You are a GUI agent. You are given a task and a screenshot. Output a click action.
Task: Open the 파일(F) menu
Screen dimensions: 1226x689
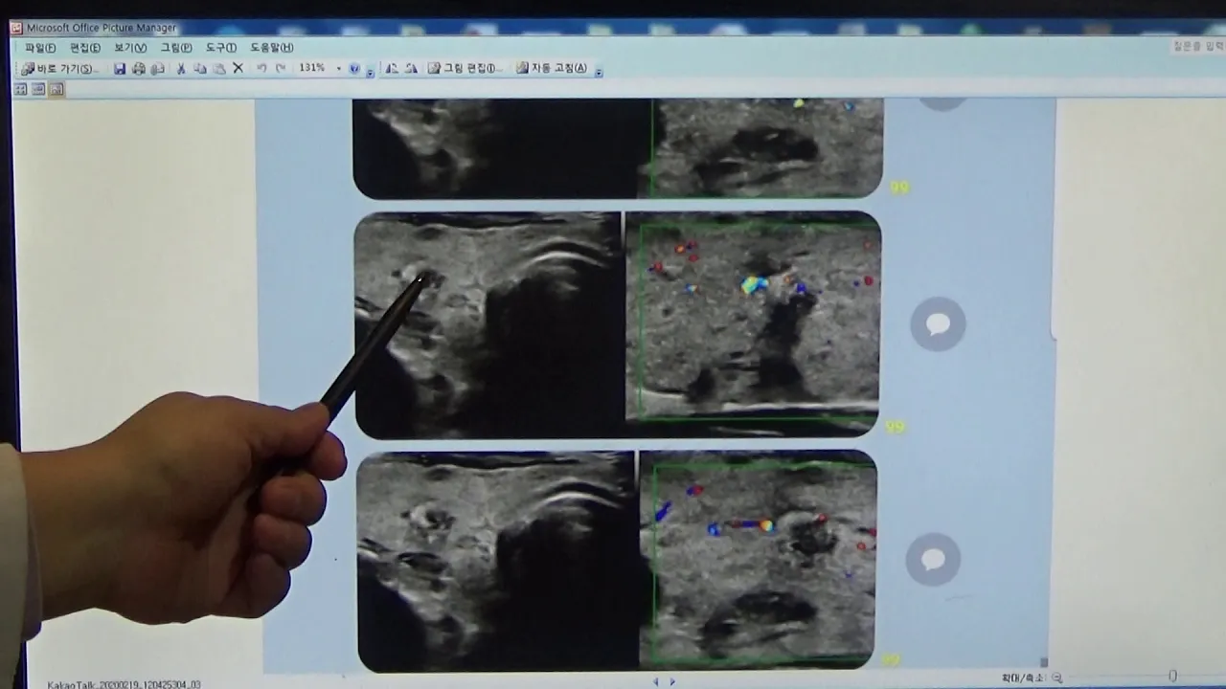click(40, 48)
